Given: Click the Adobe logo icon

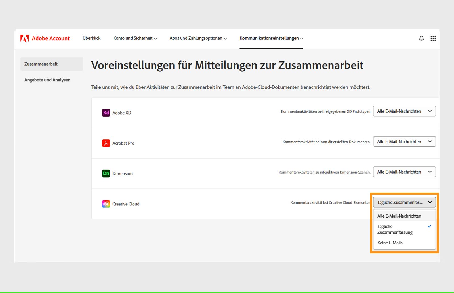Looking at the screenshot, I should [25, 38].
